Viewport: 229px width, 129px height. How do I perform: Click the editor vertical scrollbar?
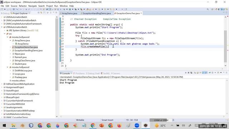pyautogui.click(x=225, y=46)
